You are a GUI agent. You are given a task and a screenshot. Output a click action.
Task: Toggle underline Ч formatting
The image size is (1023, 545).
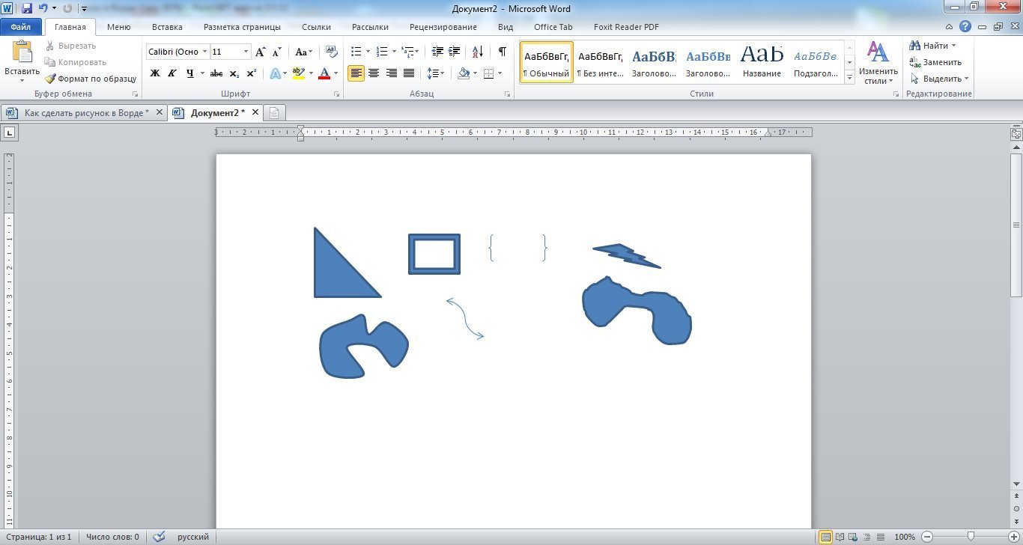click(189, 73)
